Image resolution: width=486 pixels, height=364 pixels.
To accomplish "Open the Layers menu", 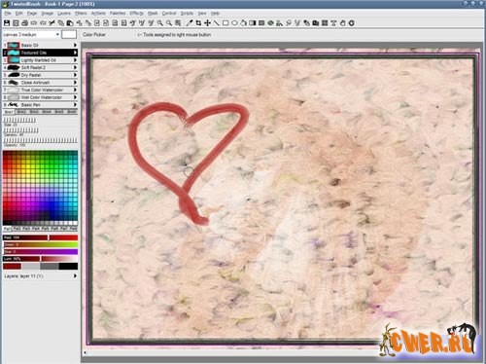I will pyautogui.click(x=64, y=14).
